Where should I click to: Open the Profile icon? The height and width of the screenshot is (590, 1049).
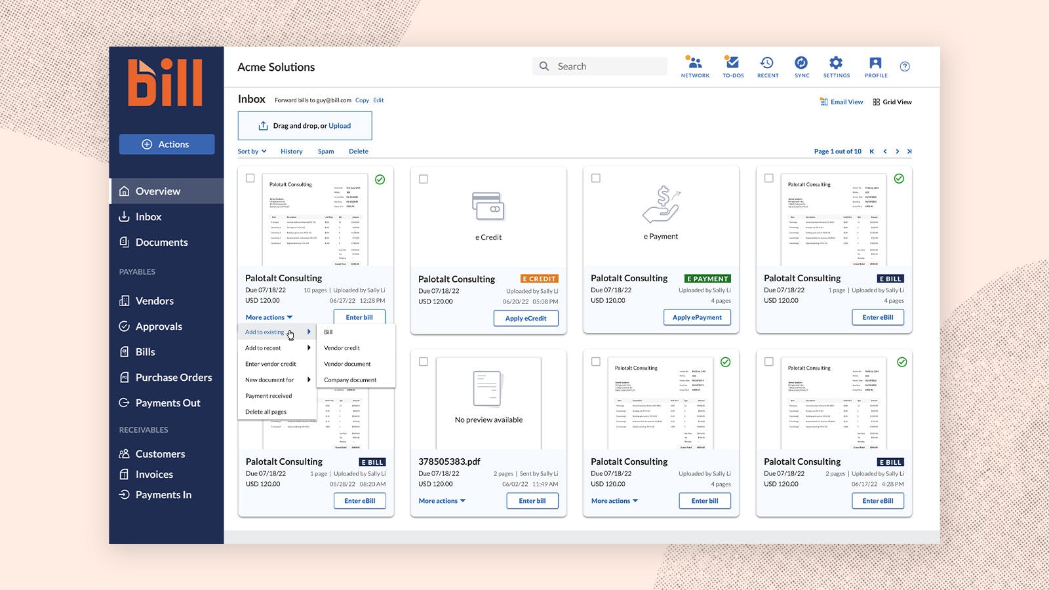point(875,62)
